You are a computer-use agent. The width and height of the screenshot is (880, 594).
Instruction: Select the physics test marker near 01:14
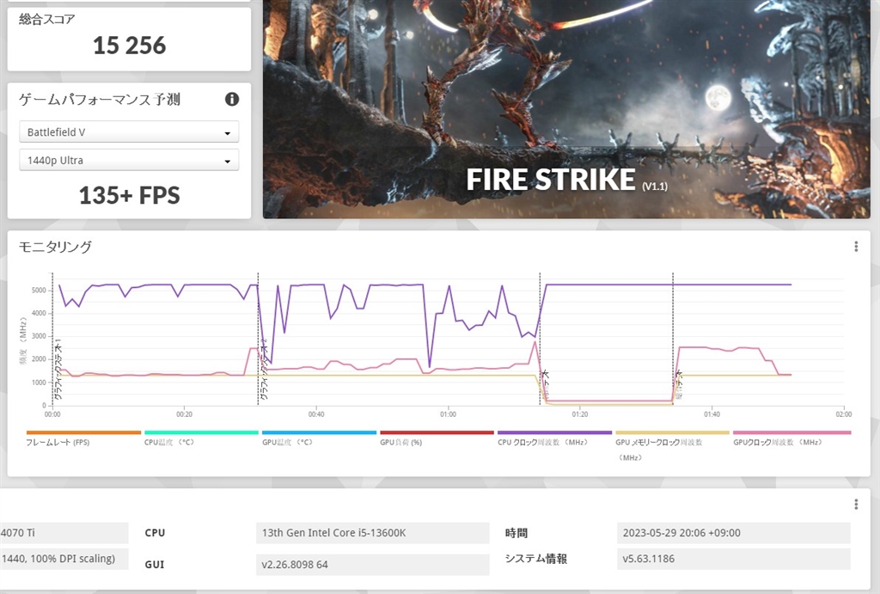point(545,384)
